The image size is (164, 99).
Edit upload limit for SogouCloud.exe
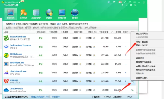tap(94, 38)
